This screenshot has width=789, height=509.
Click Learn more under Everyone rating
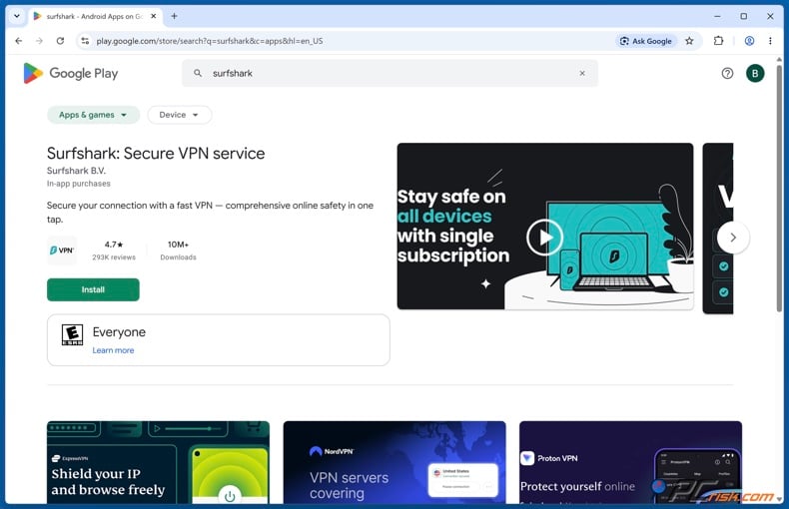tap(113, 350)
